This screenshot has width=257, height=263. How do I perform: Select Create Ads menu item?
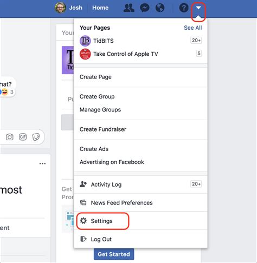[140, 149]
